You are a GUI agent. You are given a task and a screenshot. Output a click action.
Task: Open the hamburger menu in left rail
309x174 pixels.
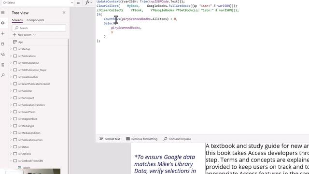tap(3, 13)
